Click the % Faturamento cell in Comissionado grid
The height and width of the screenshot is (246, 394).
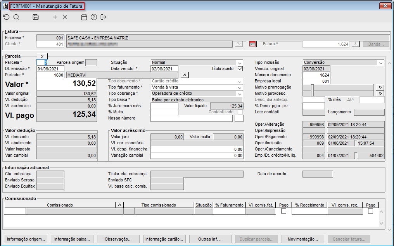point(229,211)
